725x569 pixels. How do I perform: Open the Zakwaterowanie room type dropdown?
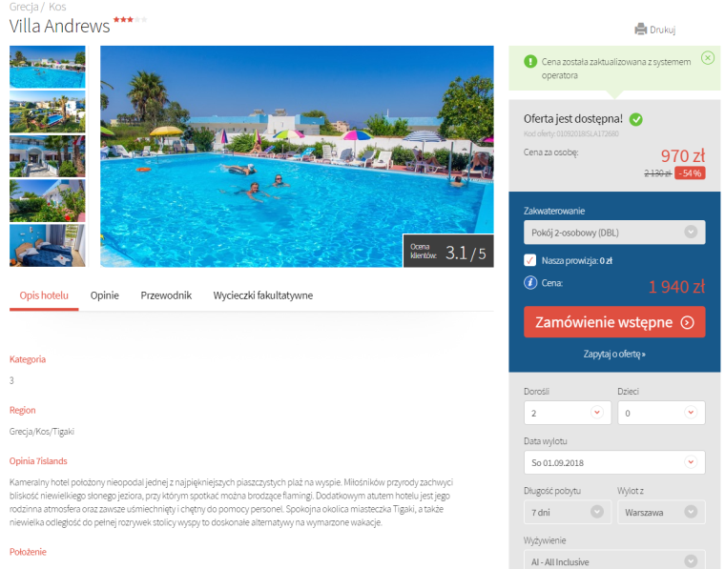614,233
